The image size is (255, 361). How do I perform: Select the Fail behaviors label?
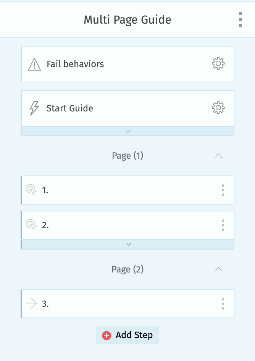pos(75,64)
